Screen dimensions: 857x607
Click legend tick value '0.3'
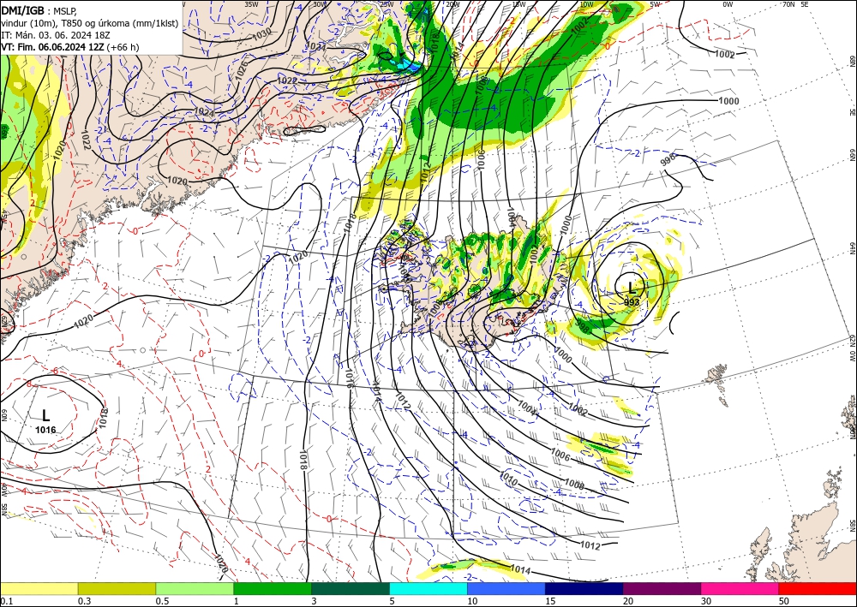84,601
